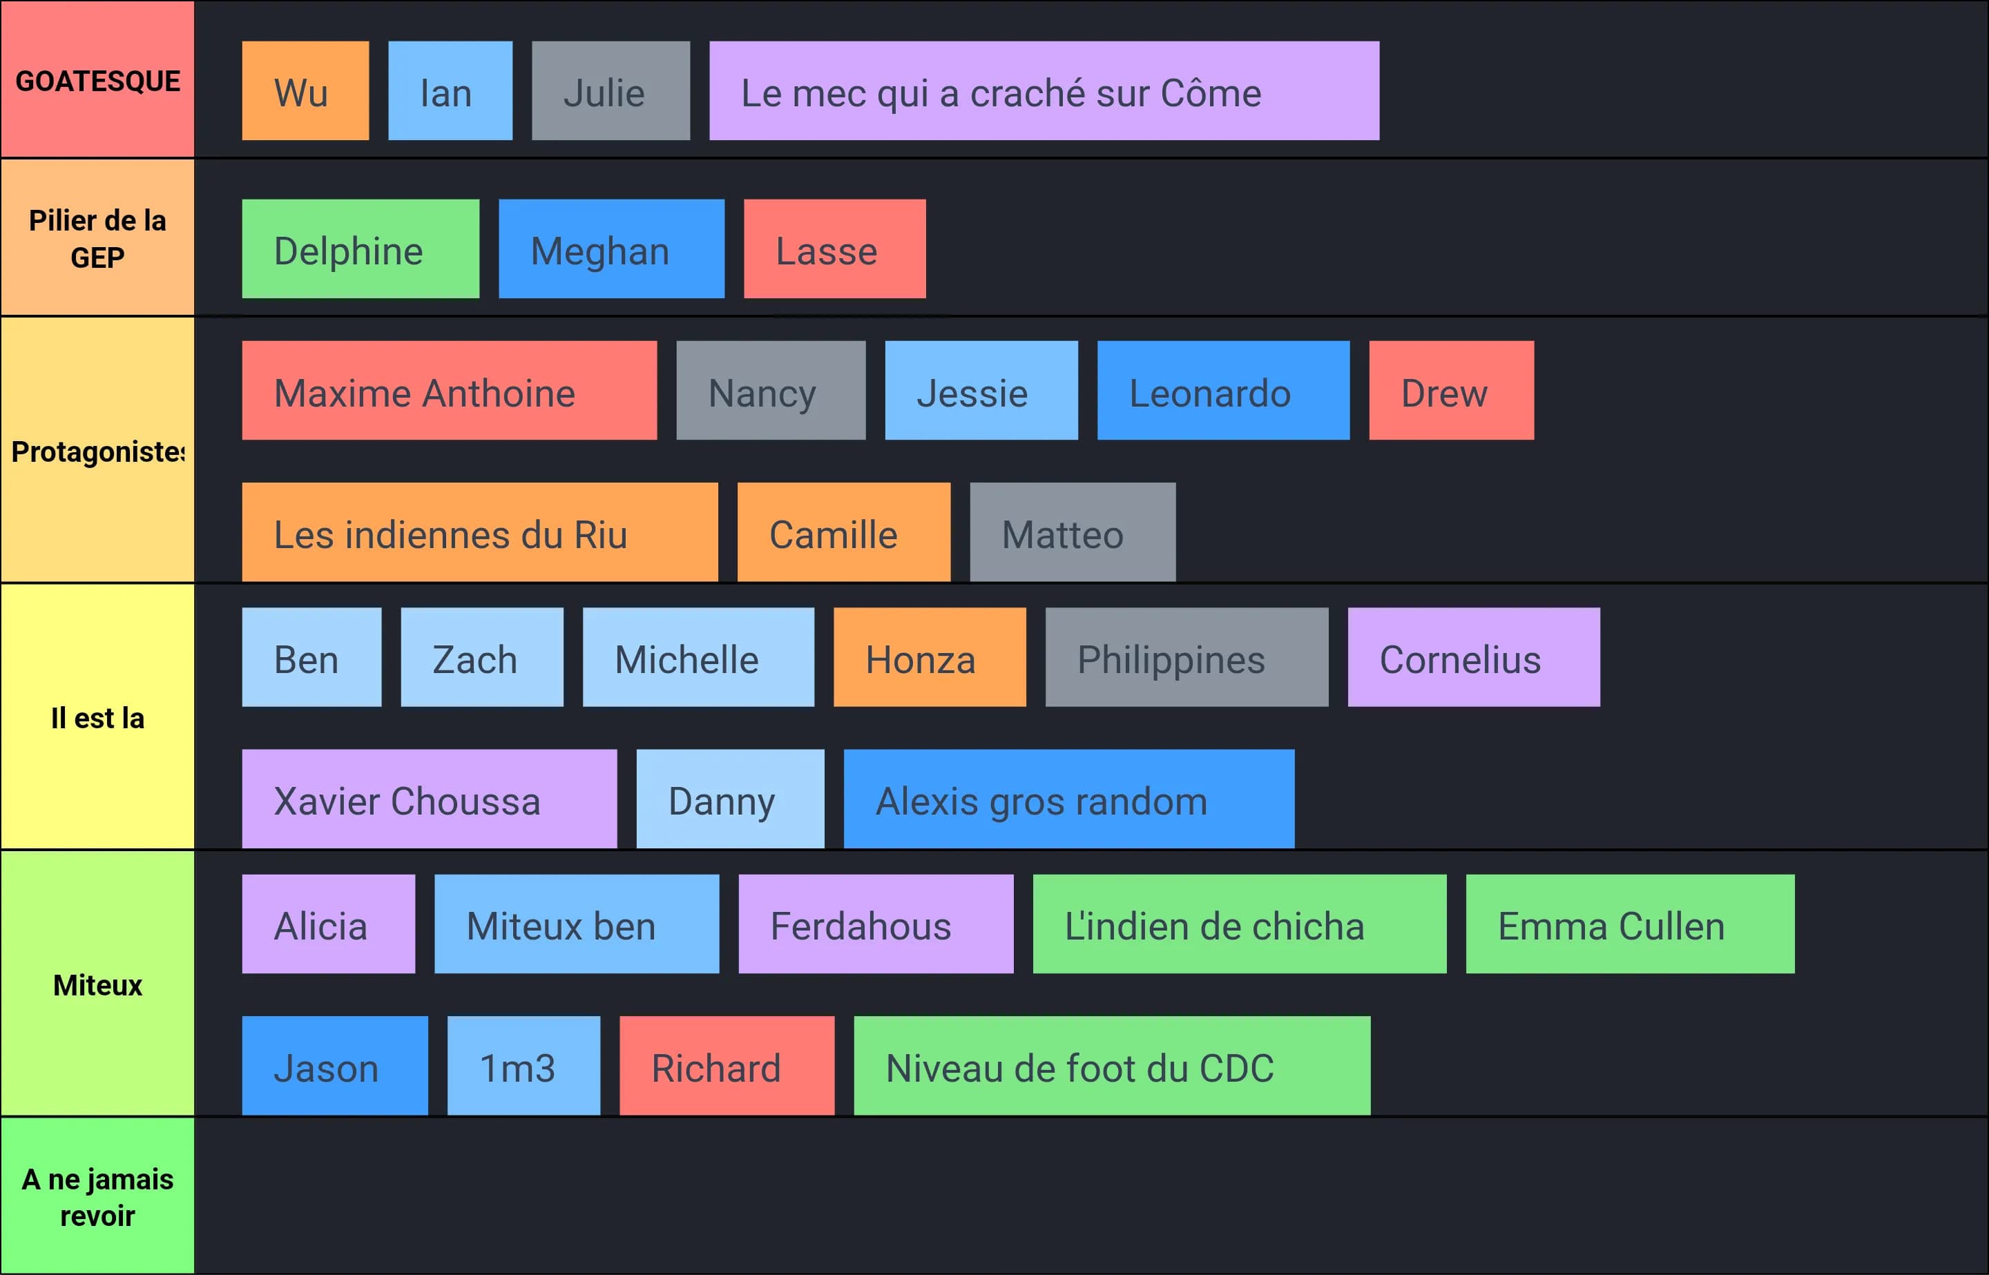
Task: Click the 'A ne jamais revoir' tier label
Action: 97,1196
